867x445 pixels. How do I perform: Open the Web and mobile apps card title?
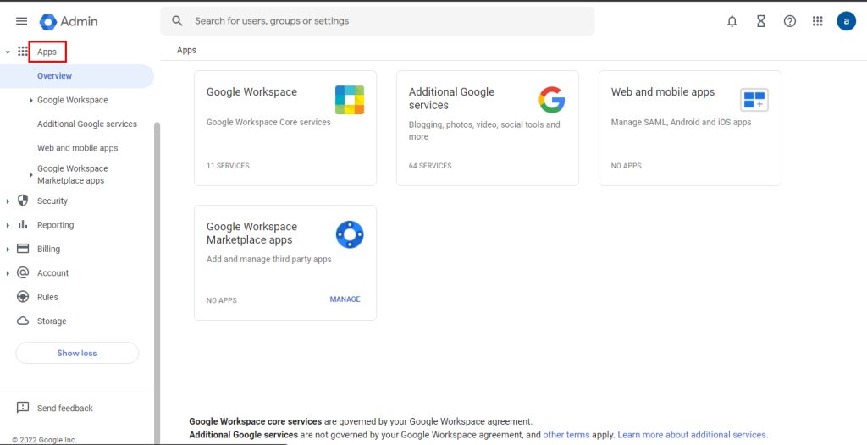(x=663, y=91)
